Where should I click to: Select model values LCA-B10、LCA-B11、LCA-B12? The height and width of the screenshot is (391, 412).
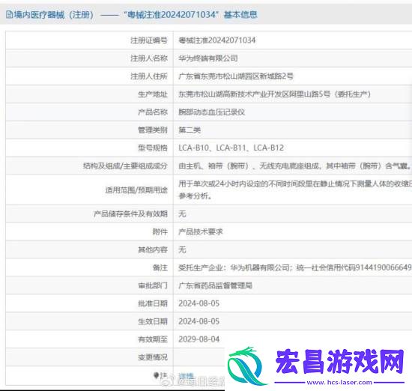coord(231,148)
